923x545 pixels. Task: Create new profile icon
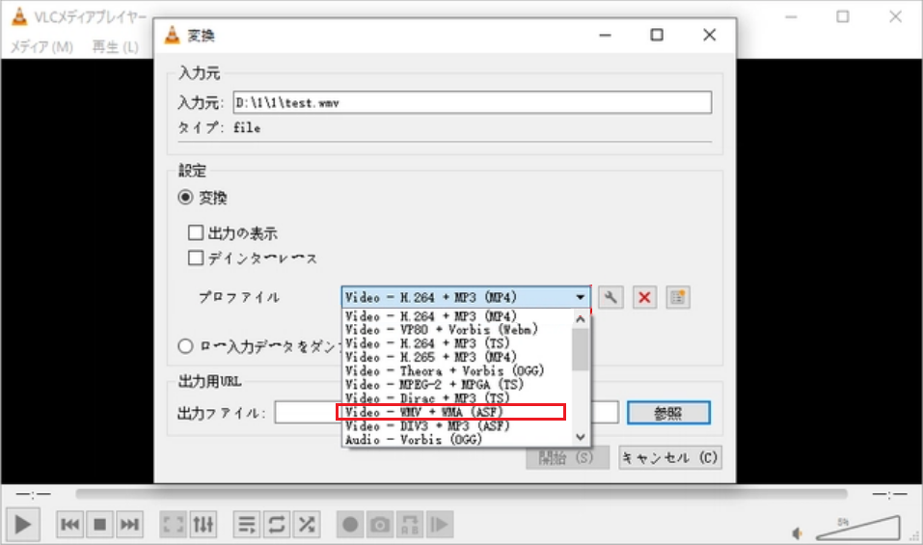tap(678, 297)
